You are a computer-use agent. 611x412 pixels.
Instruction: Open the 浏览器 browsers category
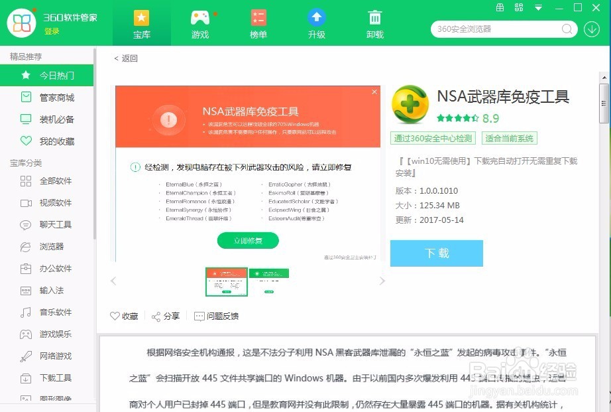[53, 246]
